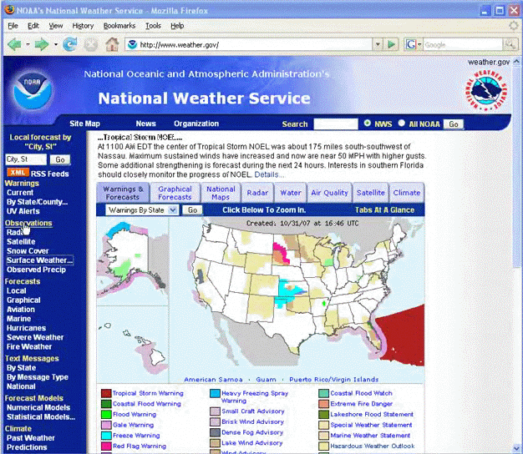Viewport: 523px width, 454px height.
Task: Open the Bookmarks menu
Action: [119, 26]
